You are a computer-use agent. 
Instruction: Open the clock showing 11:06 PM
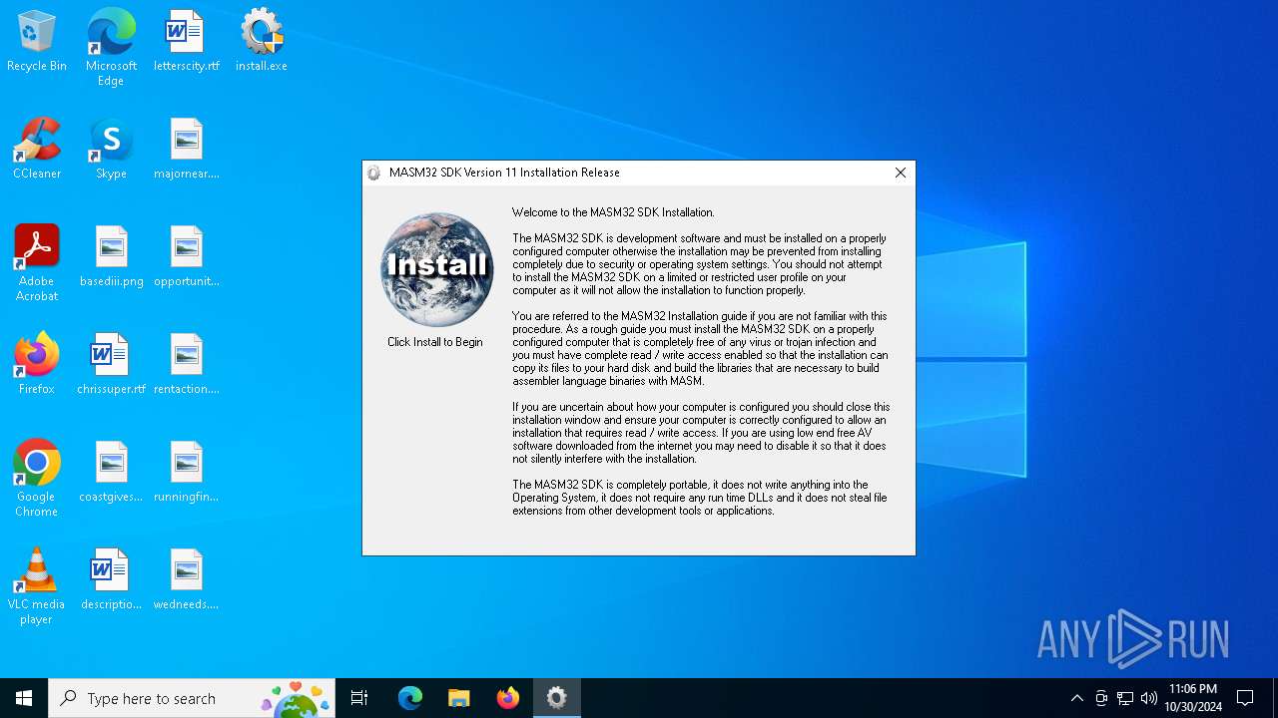click(x=1193, y=698)
